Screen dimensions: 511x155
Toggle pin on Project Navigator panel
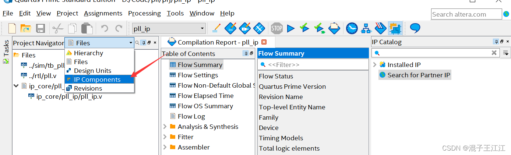[x=144, y=43]
